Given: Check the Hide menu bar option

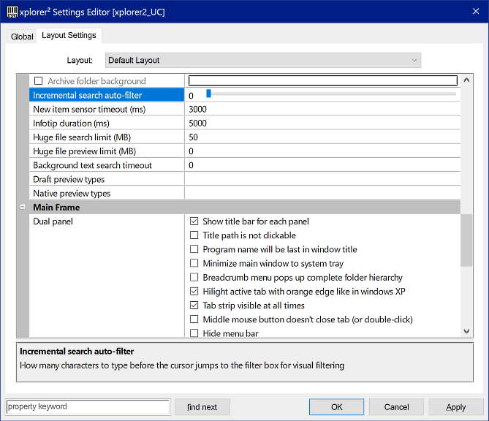Looking at the screenshot, I should click(194, 333).
